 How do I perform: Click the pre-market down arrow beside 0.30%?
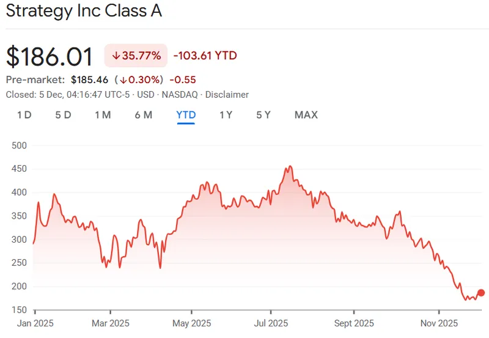click(x=123, y=80)
